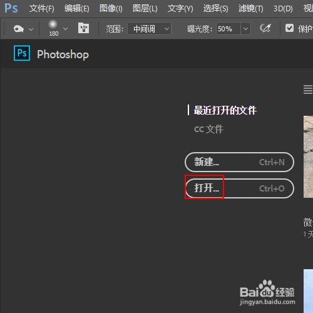The height and width of the screenshot is (313, 313).
Task: Open the 文件(F) menu
Action: point(42,9)
